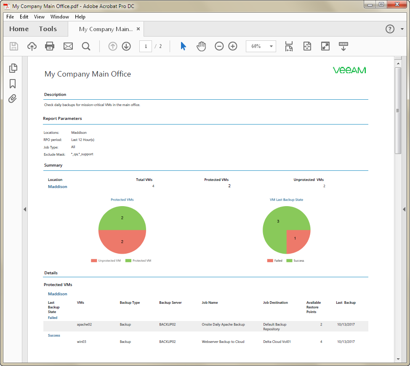Switch to the Home tab
Image resolution: width=410 pixels, height=366 pixels.
pyautogui.click(x=19, y=29)
